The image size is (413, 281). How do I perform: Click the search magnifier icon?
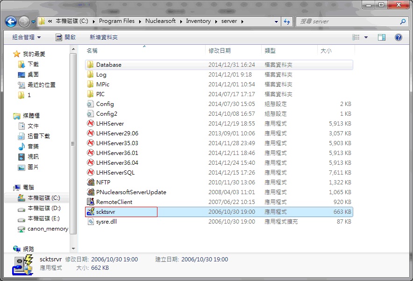[403, 21]
